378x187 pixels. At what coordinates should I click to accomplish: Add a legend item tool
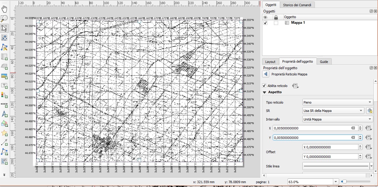click(x=4, y=95)
